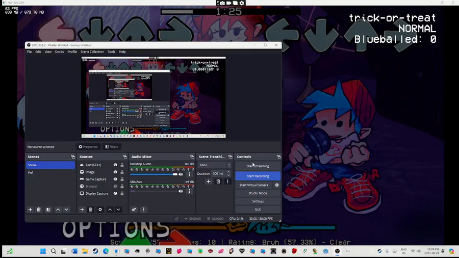Lock the Text (GDI+) source
Screen dimensions: 459x258
122,165
